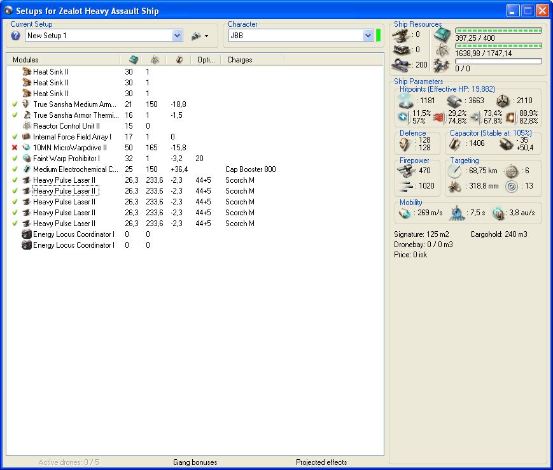Toggle True Sansha Medium Armor module state
This screenshot has width=553, height=470.
coord(15,104)
